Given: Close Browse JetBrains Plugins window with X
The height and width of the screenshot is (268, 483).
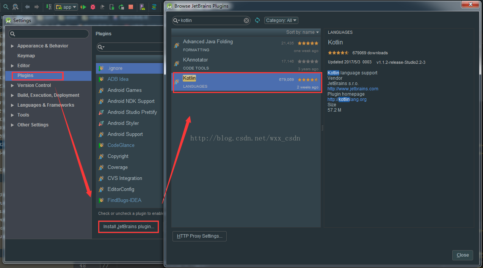Looking at the screenshot, I should click(x=470, y=4).
